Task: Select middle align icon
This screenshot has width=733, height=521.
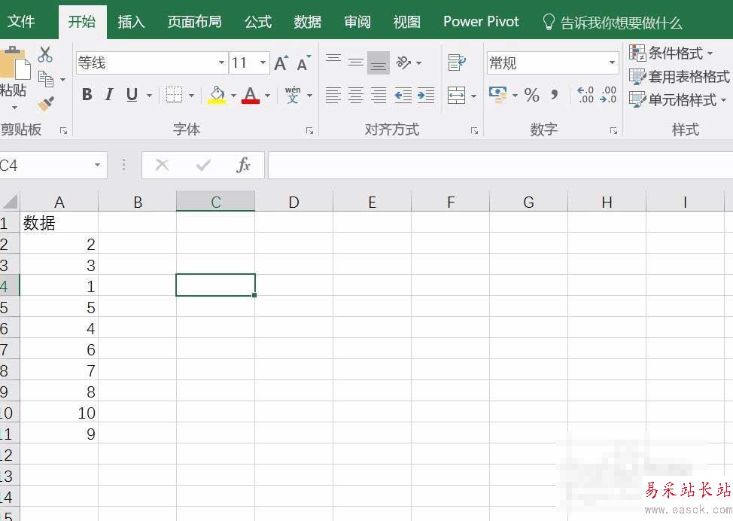Action: point(356,62)
